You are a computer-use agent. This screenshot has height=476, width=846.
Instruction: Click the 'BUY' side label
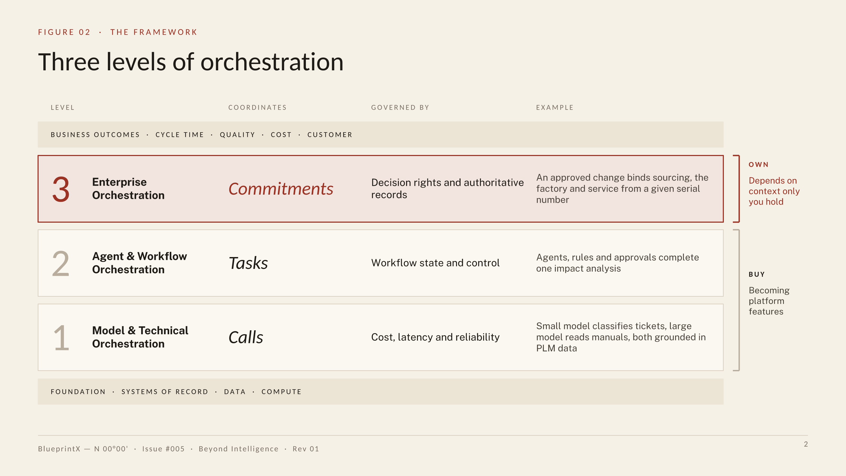tap(757, 274)
